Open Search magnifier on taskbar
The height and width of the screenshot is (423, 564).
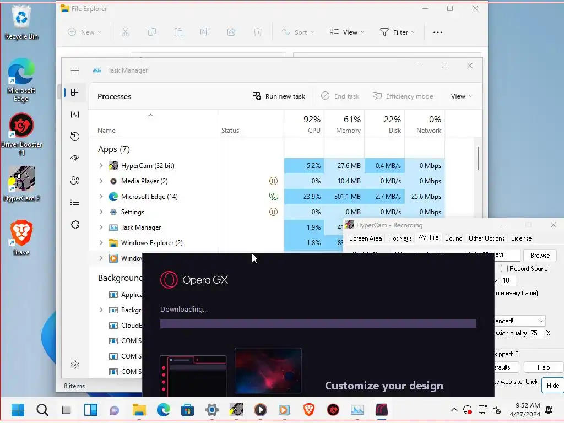coord(42,410)
